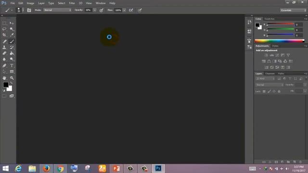
Task: Enable airbrush-style build-up
Action: (x=131, y=10)
